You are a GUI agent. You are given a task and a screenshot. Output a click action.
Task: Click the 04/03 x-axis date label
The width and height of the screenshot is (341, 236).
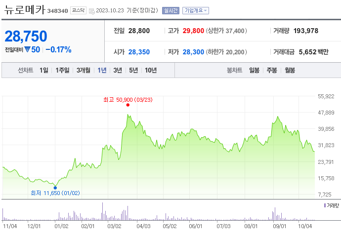click(x=143, y=226)
